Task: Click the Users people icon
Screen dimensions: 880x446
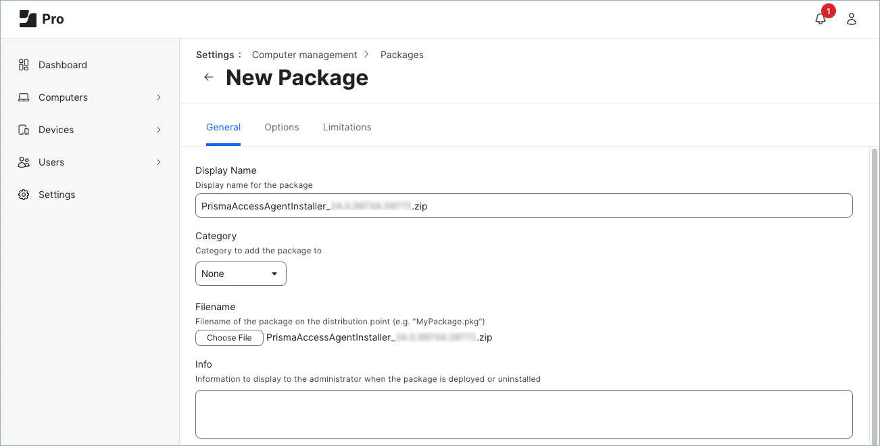Action: tap(24, 162)
